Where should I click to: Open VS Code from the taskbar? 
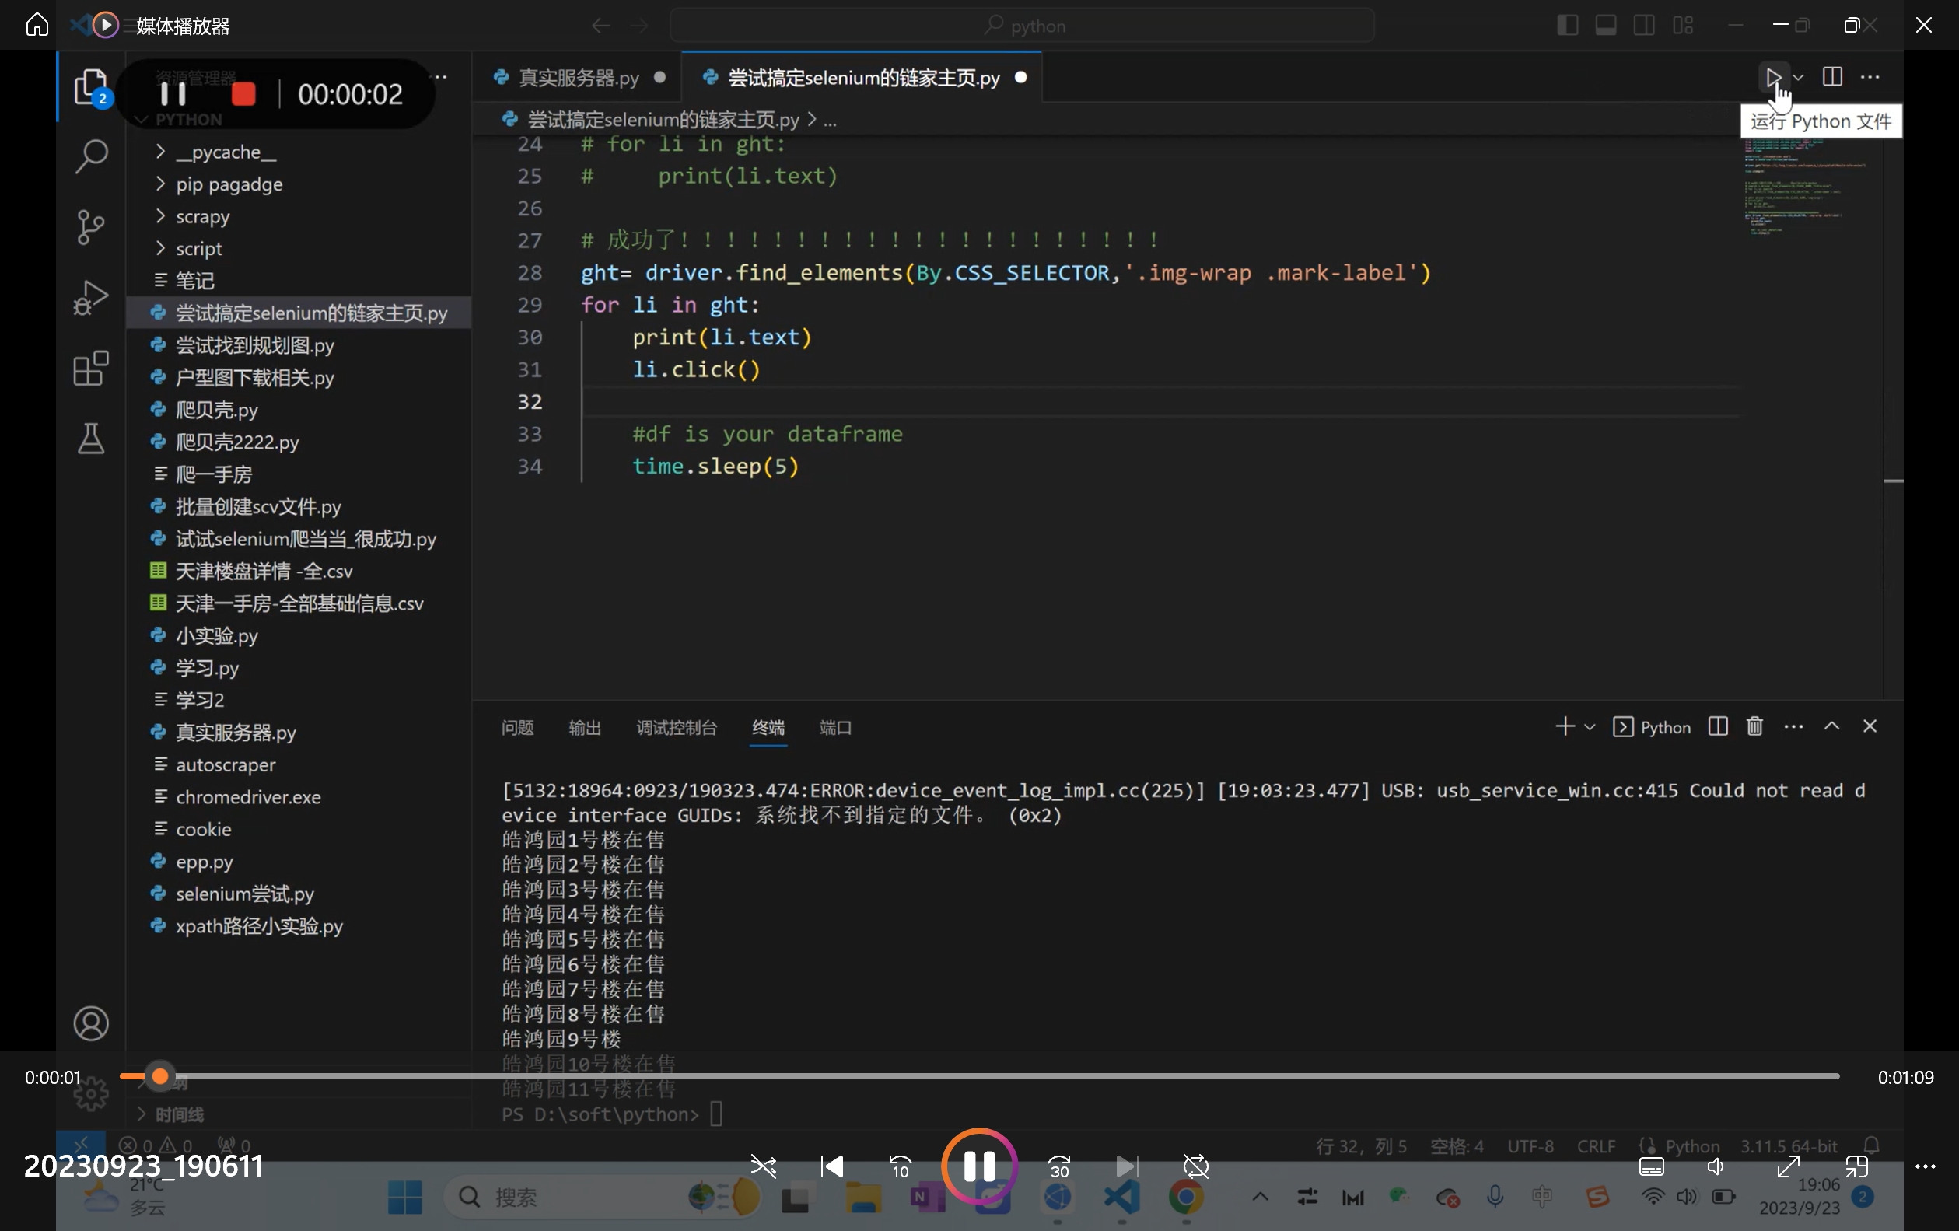[1122, 1197]
